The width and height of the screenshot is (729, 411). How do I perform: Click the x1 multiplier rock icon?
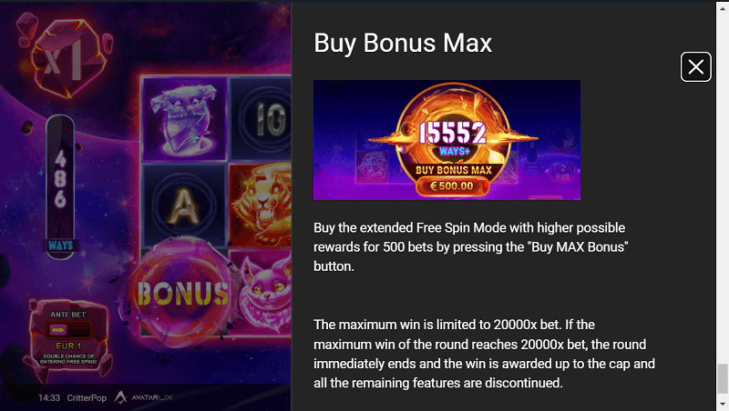66,55
